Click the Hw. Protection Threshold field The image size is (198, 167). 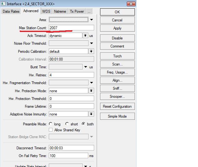pyautogui.click(x=71, y=98)
